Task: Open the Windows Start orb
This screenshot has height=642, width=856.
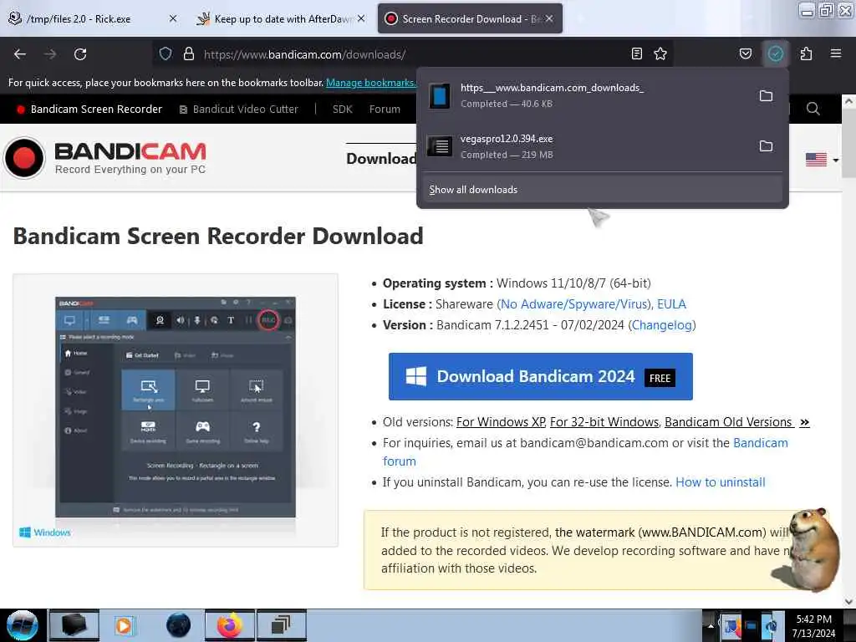Action: pyautogui.click(x=23, y=625)
